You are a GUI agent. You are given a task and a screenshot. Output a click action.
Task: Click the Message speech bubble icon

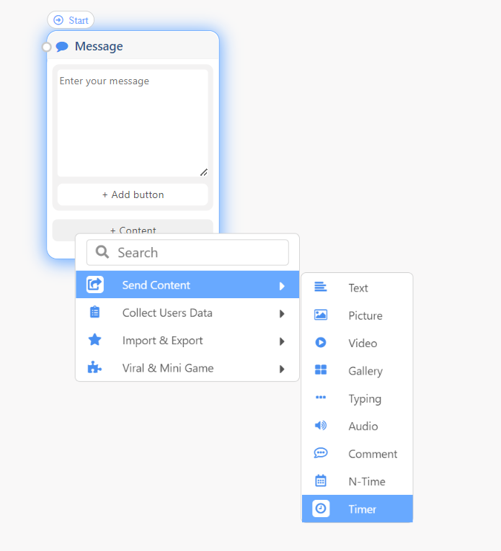(x=62, y=46)
